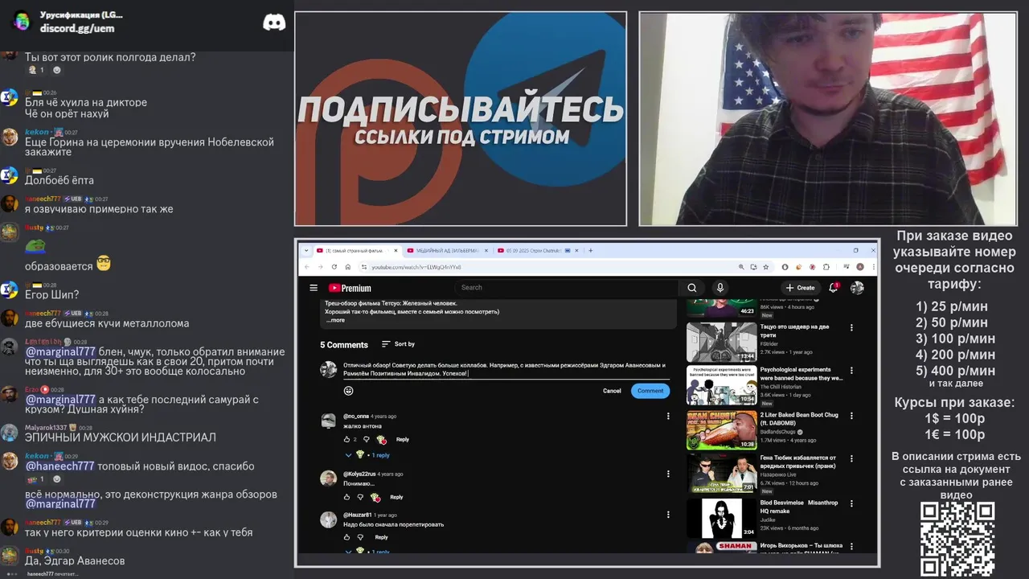Open the 'Гена Тюбик' video thumbnail
The width and height of the screenshot is (1029, 579).
tap(721, 474)
